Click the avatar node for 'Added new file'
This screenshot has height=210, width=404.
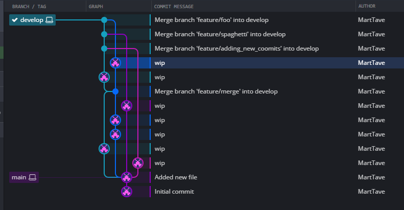pos(127,177)
